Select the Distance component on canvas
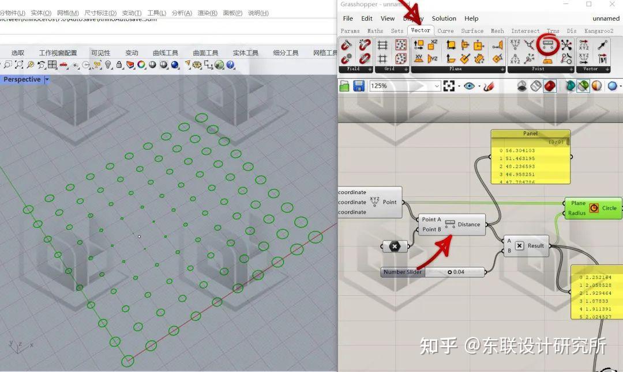Viewport: 623px width, 372px height. pyautogui.click(x=452, y=225)
